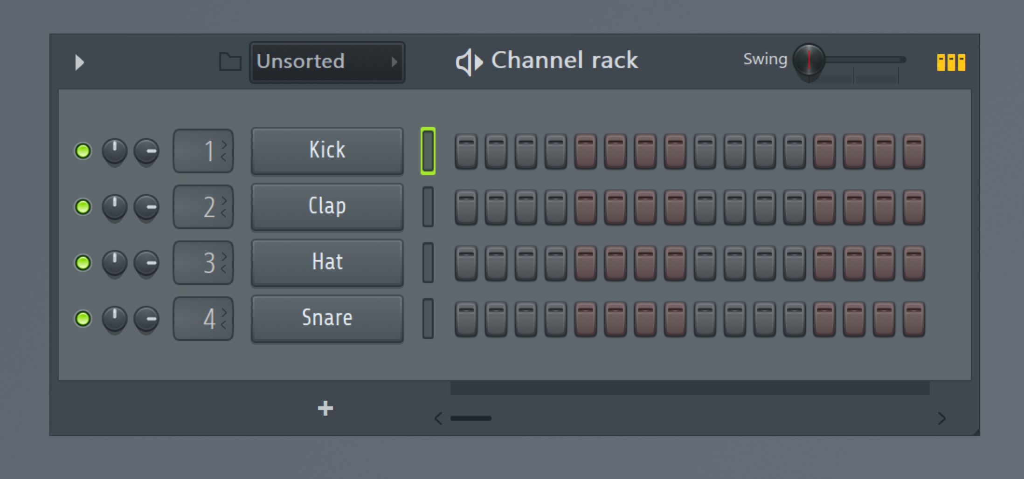Open the Hat channel button
The width and height of the screenshot is (1024, 479).
click(x=327, y=262)
